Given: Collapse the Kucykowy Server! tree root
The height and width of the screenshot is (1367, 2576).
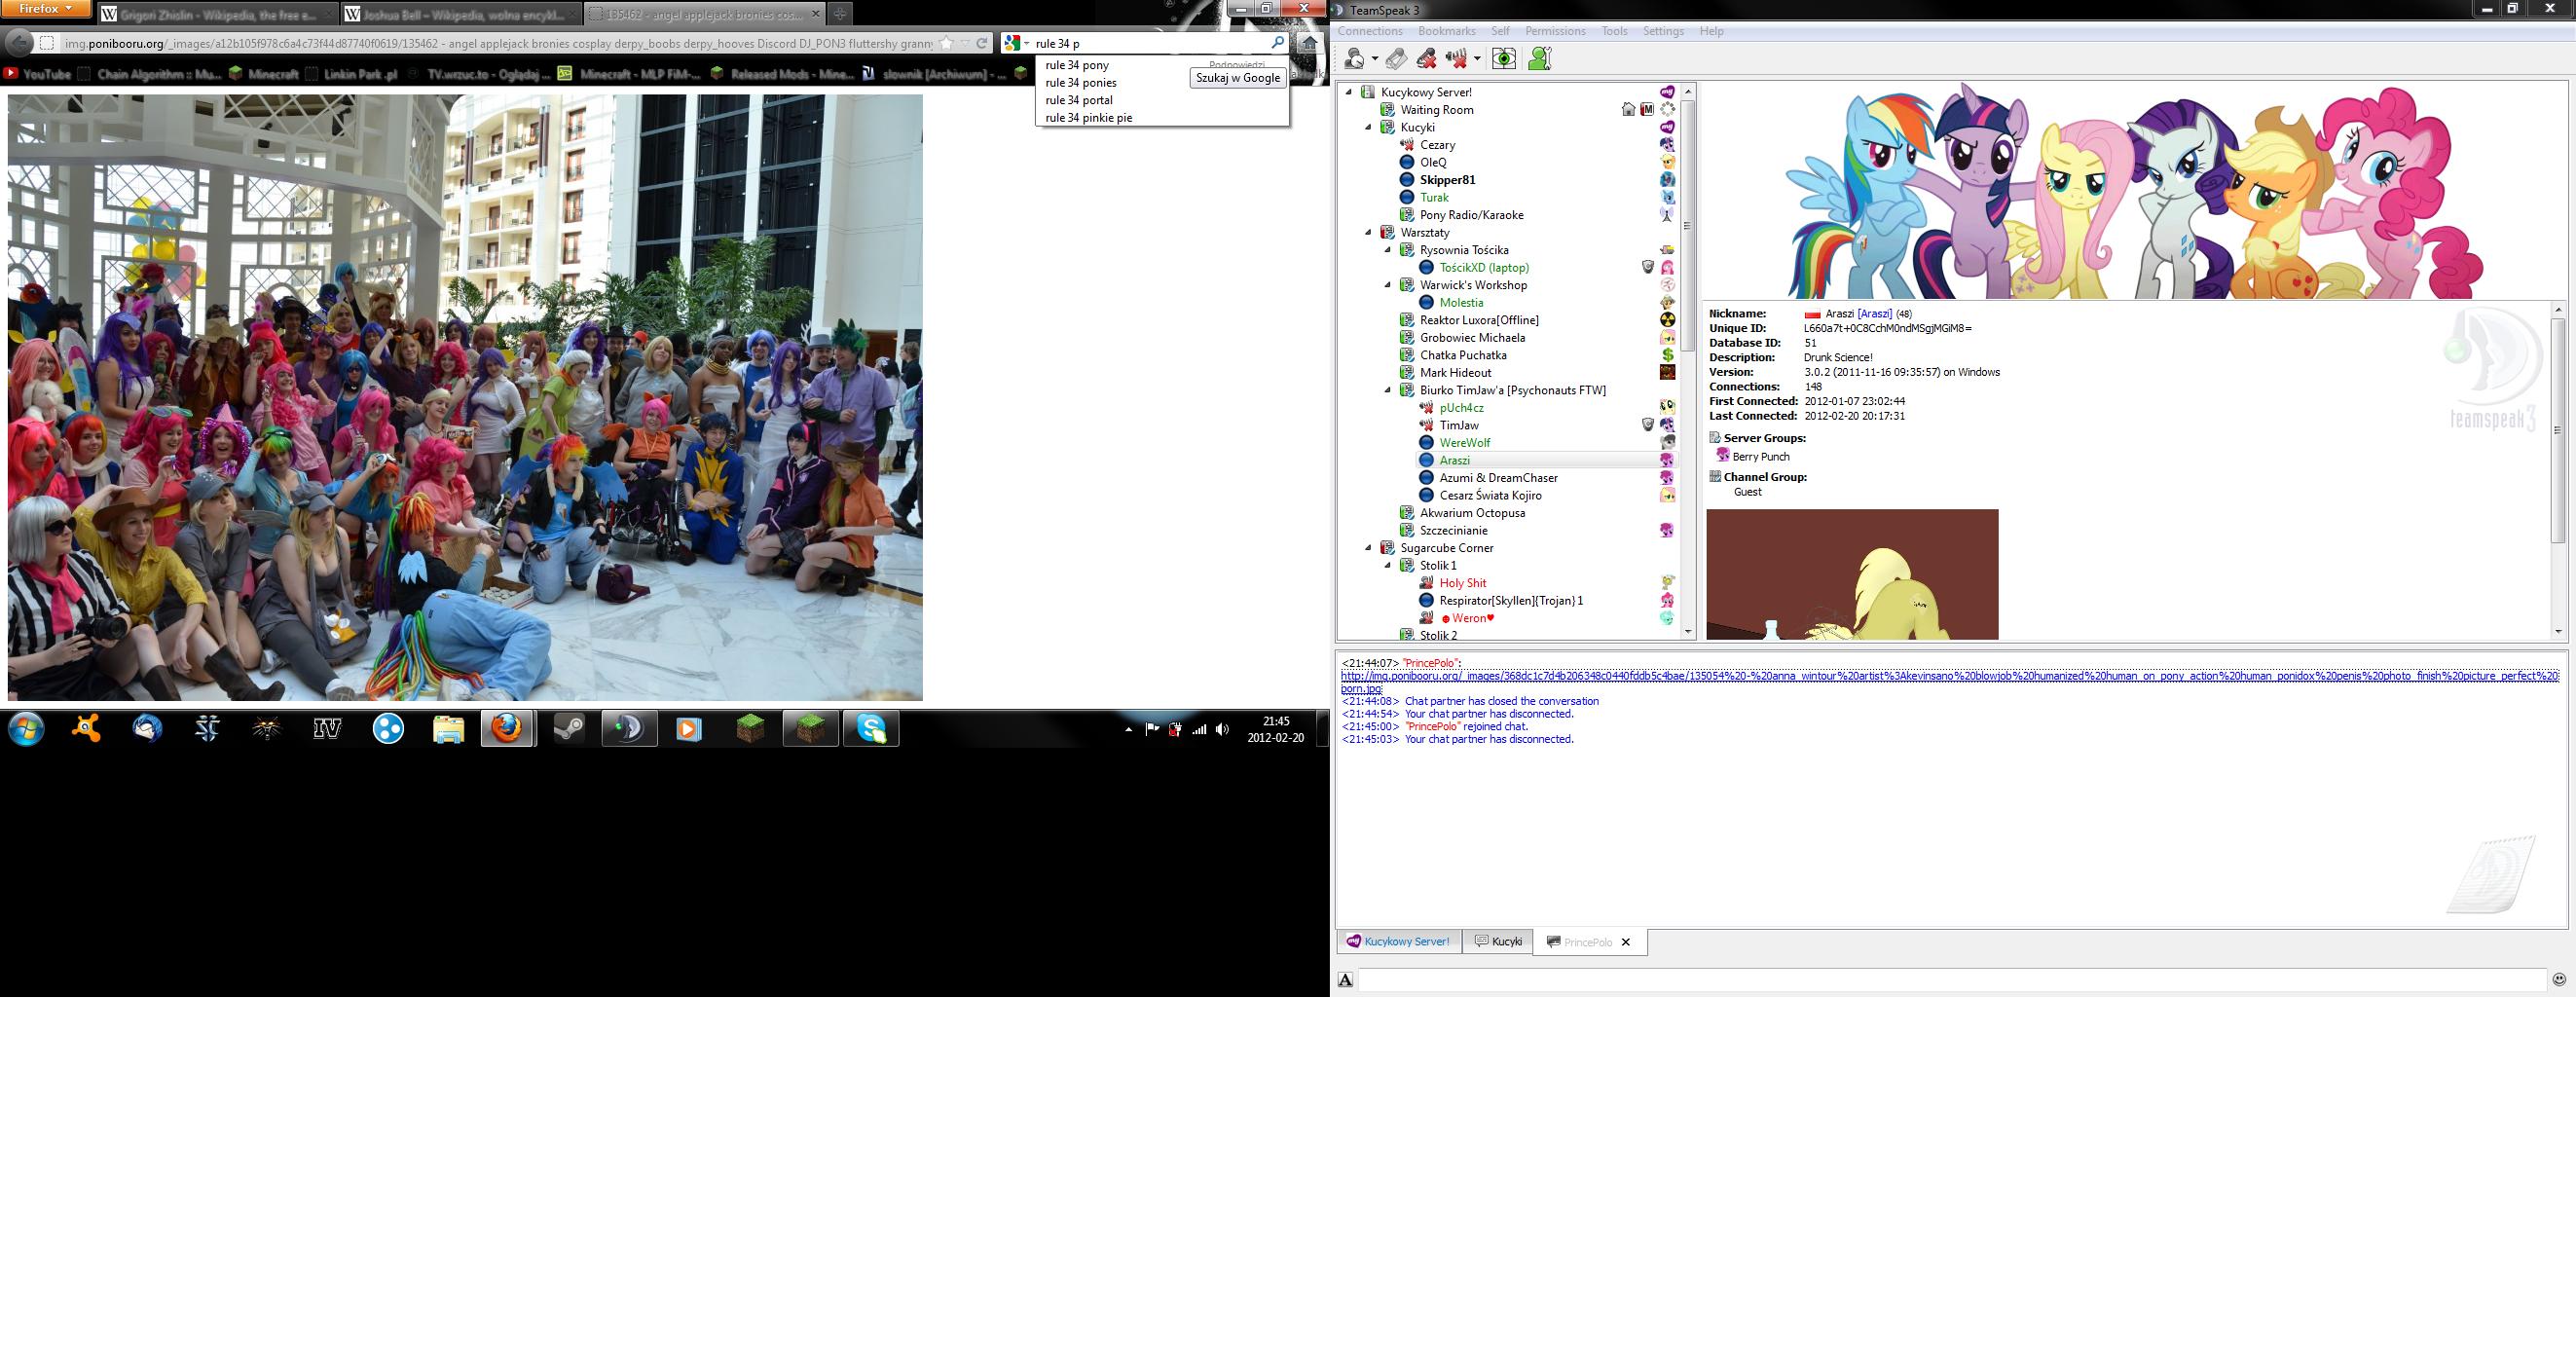Looking at the screenshot, I should click(1350, 92).
